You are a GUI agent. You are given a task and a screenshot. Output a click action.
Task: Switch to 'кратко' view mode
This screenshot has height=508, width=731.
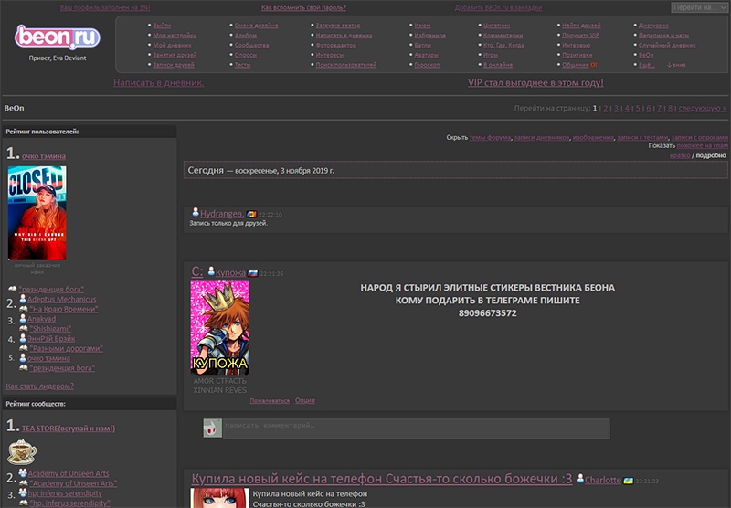(680, 155)
